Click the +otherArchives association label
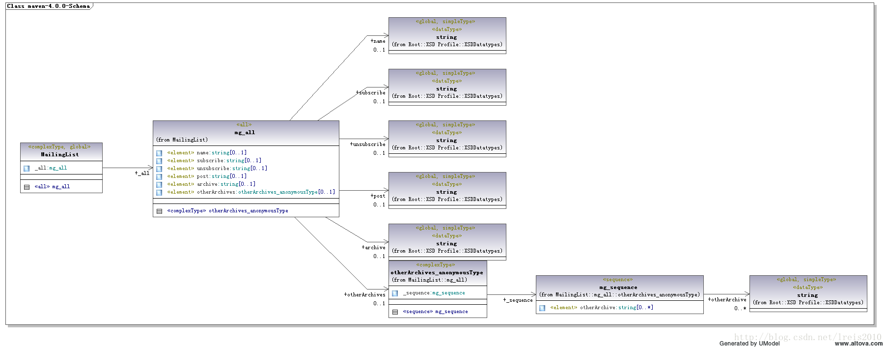This screenshot has width=887, height=347. point(364,294)
